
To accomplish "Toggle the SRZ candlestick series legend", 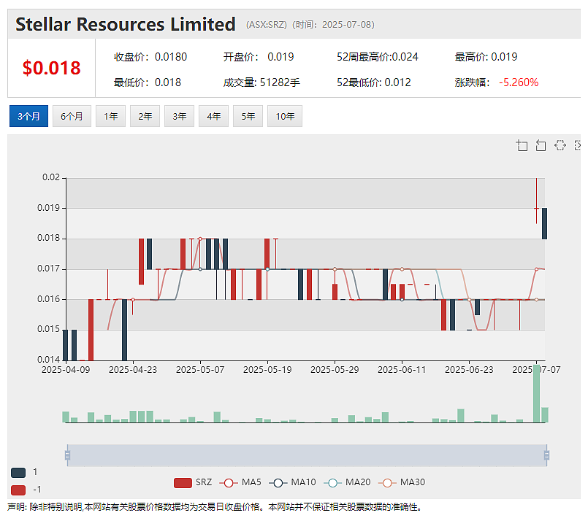I will (193, 482).
